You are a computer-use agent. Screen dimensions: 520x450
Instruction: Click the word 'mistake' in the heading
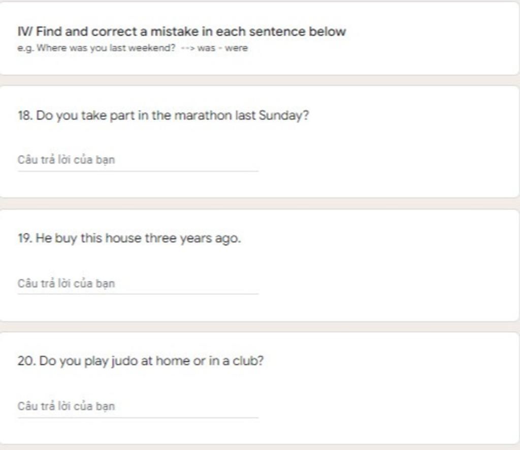click(x=175, y=32)
